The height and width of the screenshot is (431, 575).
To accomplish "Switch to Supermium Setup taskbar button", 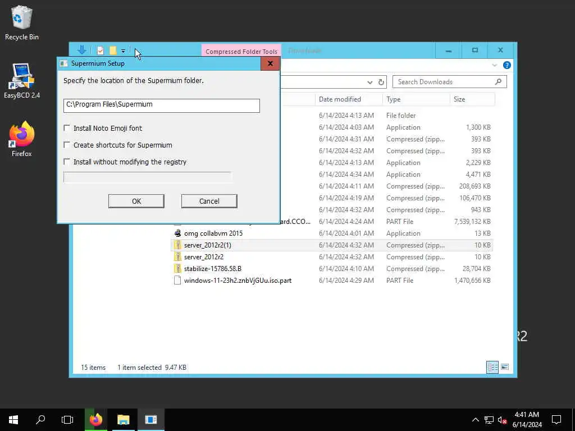I will (x=150, y=420).
